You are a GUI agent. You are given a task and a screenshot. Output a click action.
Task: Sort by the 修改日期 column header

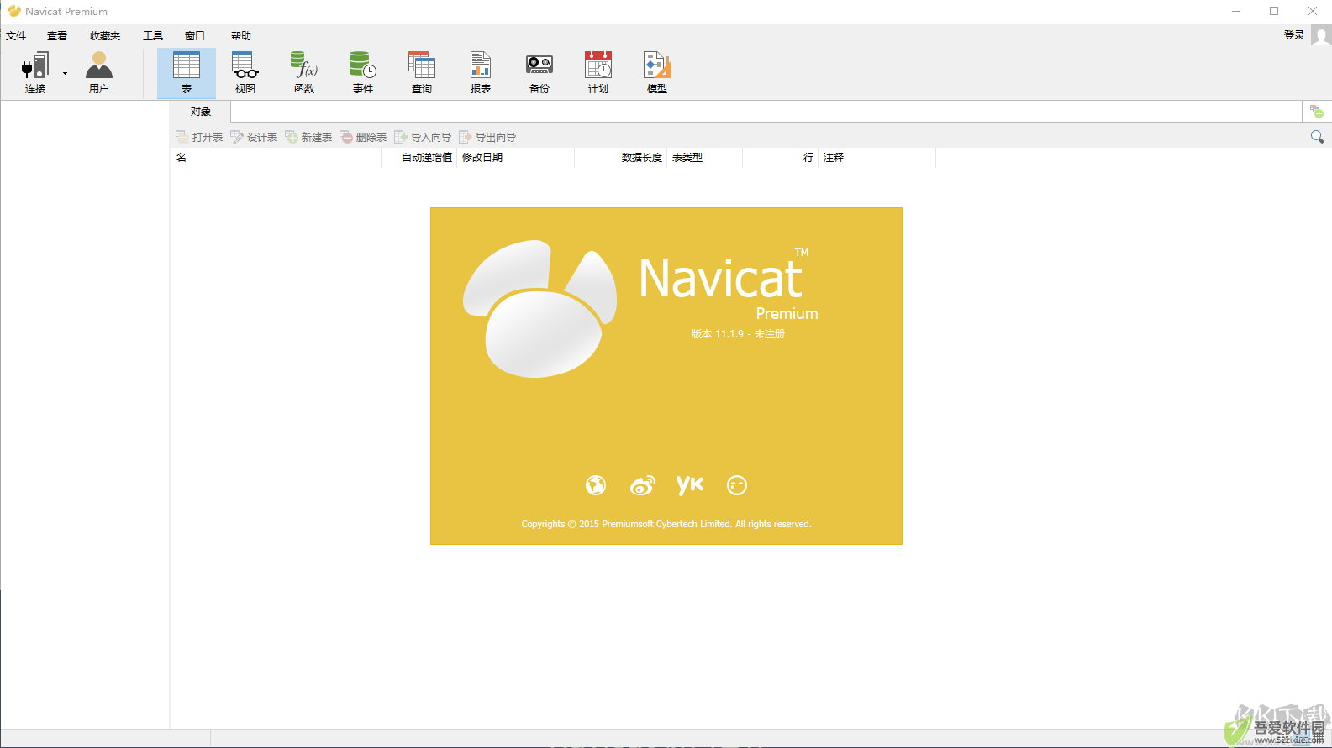pos(516,158)
